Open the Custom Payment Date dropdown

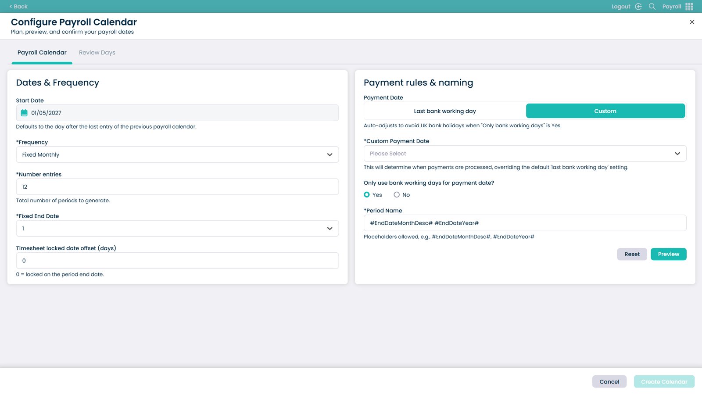point(525,154)
